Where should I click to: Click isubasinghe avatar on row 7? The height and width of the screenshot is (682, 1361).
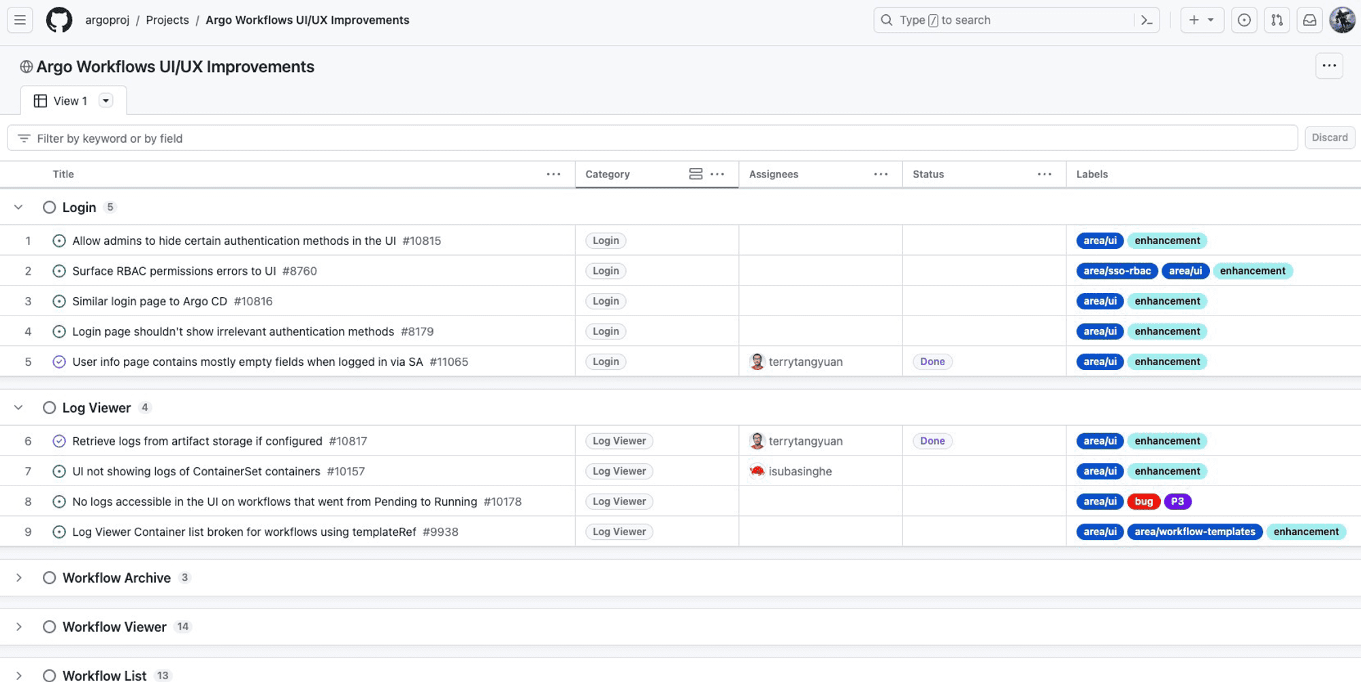(x=757, y=471)
